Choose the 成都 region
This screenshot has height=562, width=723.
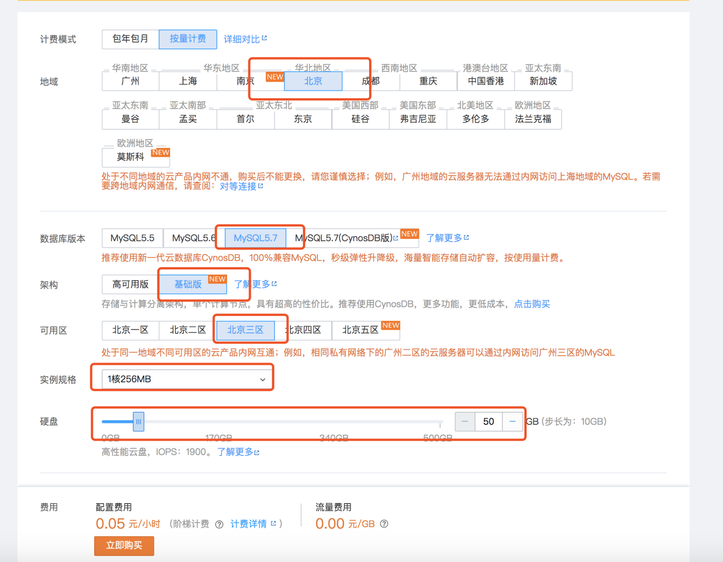click(371, 81)
